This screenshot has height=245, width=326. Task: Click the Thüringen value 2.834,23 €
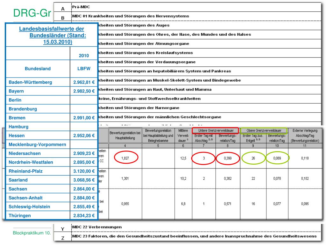pos(84,215)
